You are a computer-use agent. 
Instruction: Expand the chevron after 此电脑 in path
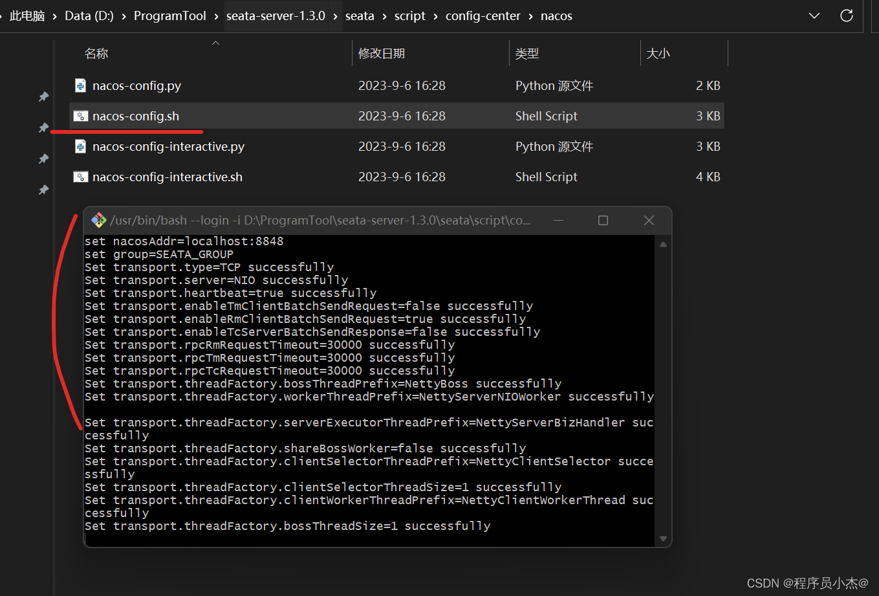55,16
